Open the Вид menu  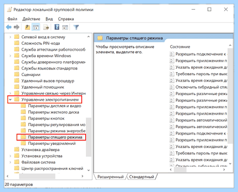click(49, 19)
